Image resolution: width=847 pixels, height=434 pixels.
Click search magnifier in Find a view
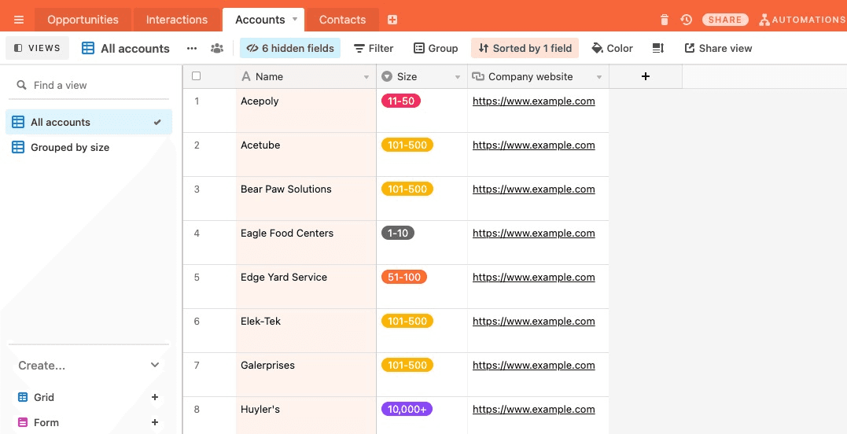pyautogui.click(x=21, y=85)
